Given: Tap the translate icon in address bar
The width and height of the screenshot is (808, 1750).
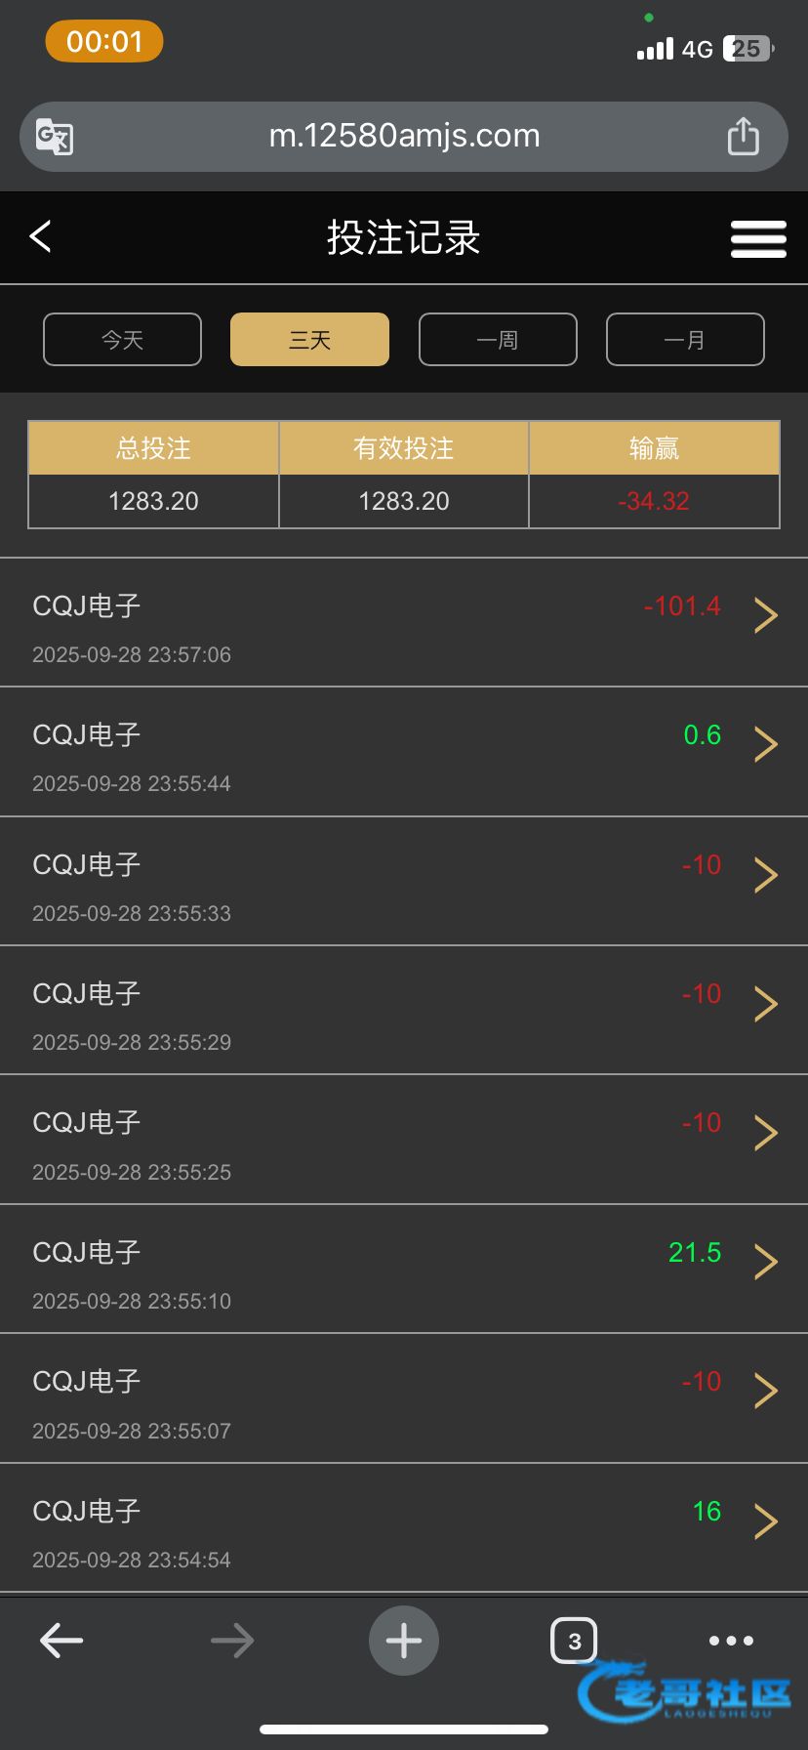Looking at the screenshot, I should tap(55, 137).
